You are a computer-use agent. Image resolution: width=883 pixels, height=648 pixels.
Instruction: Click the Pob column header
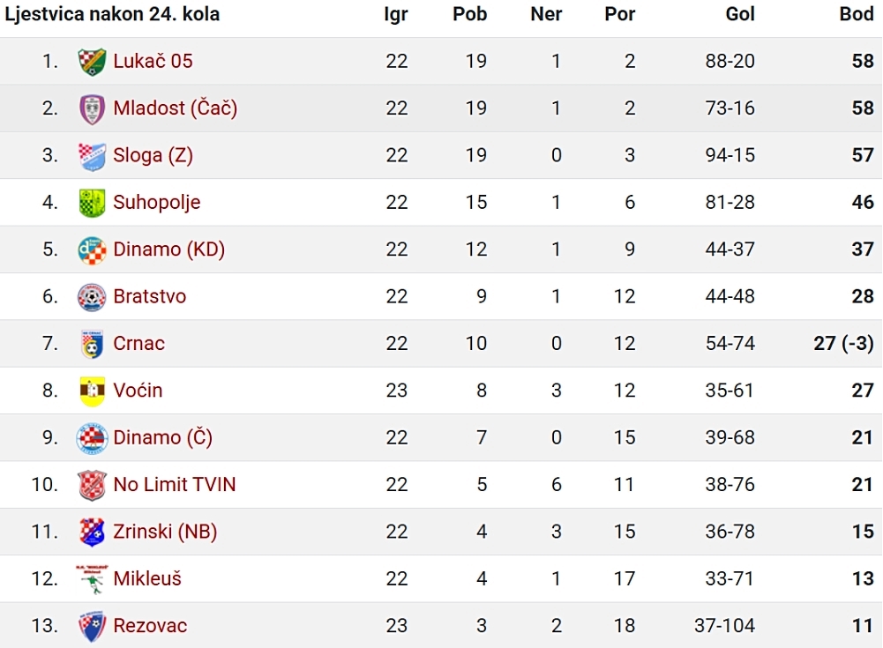tap(469, 14)
